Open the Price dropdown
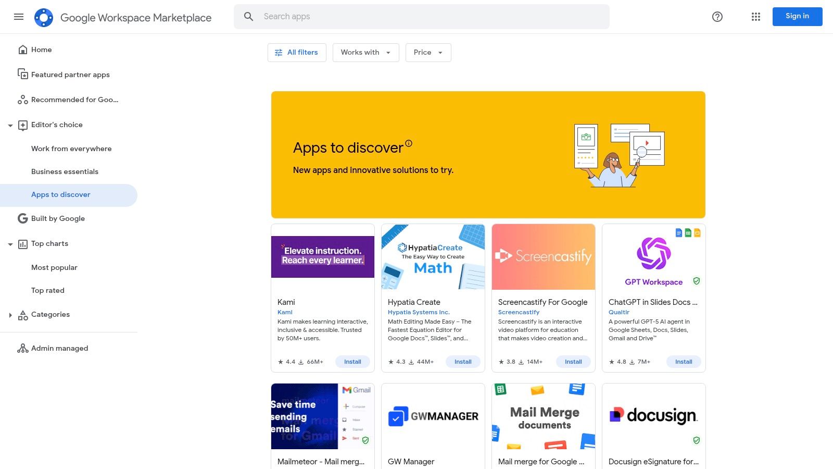Viewport: 833px width, 469px height. click(428, 52)
